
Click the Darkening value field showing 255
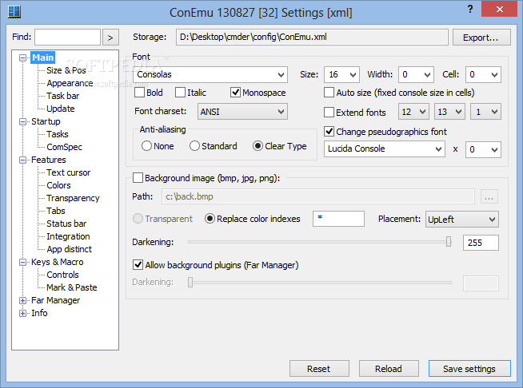(x=481, y=243)
